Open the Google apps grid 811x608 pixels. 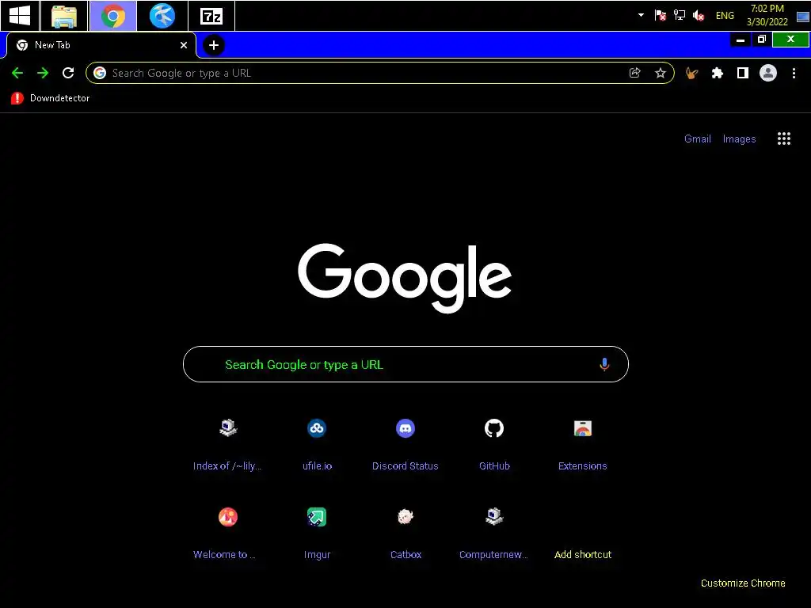(783, 139)
